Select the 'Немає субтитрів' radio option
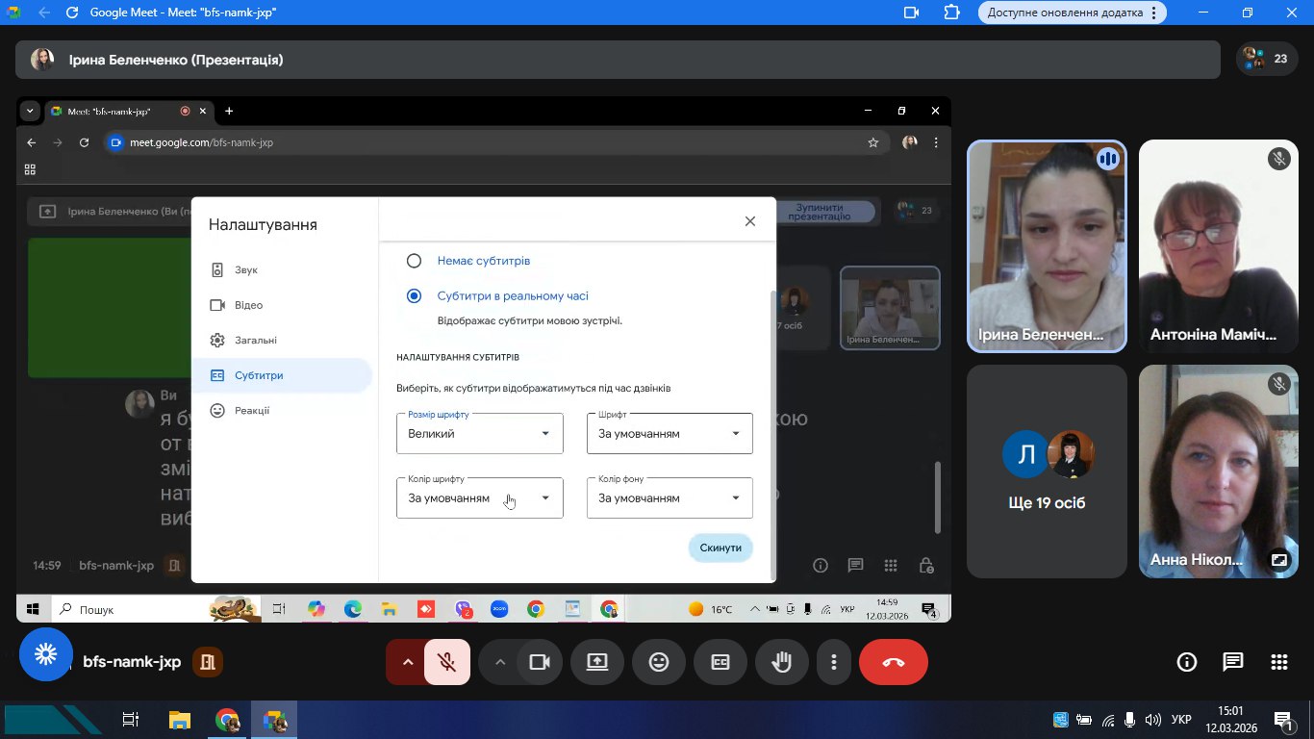This screenshot has width=1314, height=739. [x=414, y=261]
